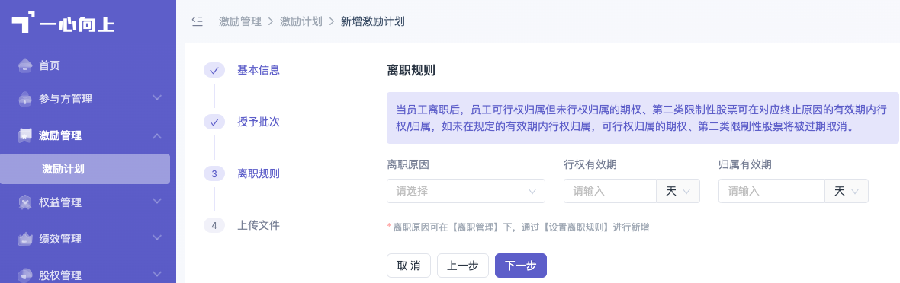
Task: Open the 首页 home icon
Action: click(24, 65)
